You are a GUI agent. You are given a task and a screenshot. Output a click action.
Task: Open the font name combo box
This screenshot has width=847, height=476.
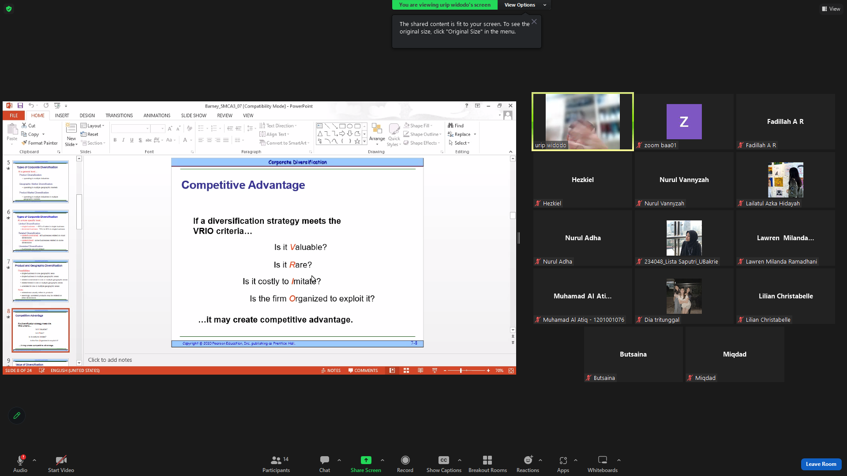pyautogui.click(x=131, y=129)
